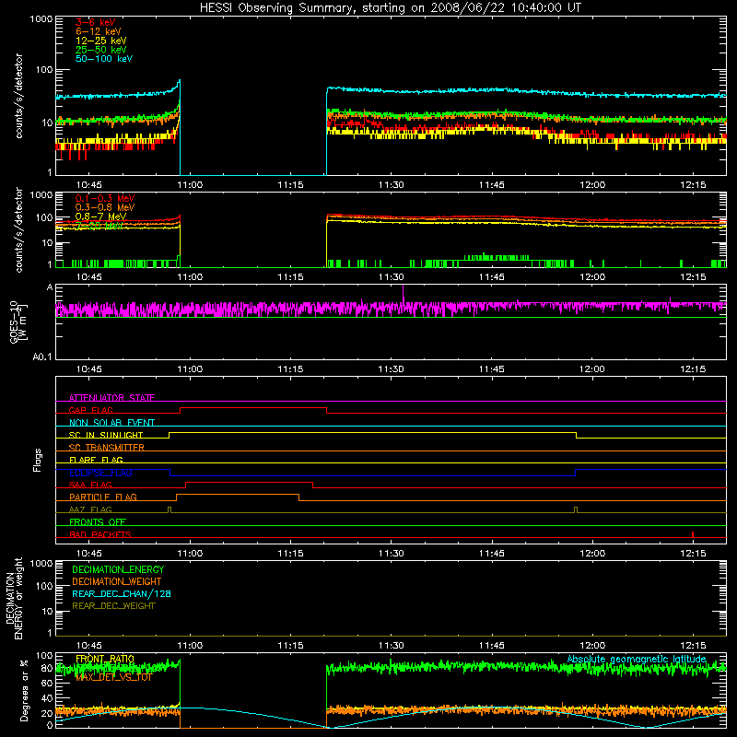Click the REAR_DEC_WEIGHT legend label

tap(113, 606)
